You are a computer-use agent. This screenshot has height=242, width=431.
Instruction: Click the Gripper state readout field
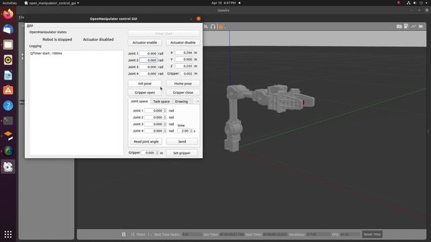point(187,73)
